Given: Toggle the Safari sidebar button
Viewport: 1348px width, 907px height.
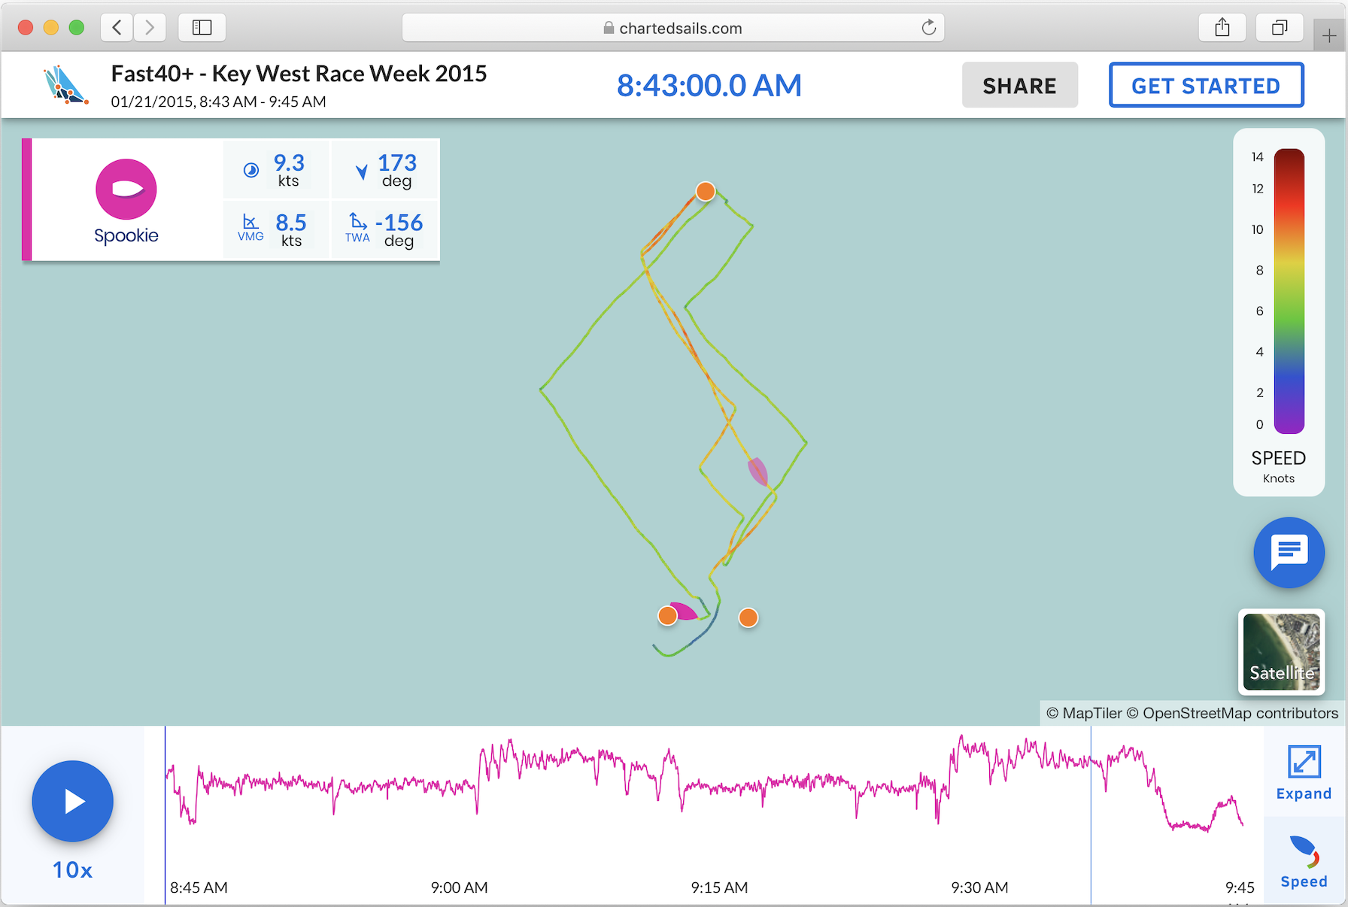Looking at the screenshot, I should (202, 28).
